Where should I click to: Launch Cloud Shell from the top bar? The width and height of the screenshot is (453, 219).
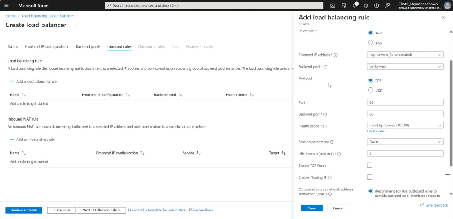[x=333, y=5]
